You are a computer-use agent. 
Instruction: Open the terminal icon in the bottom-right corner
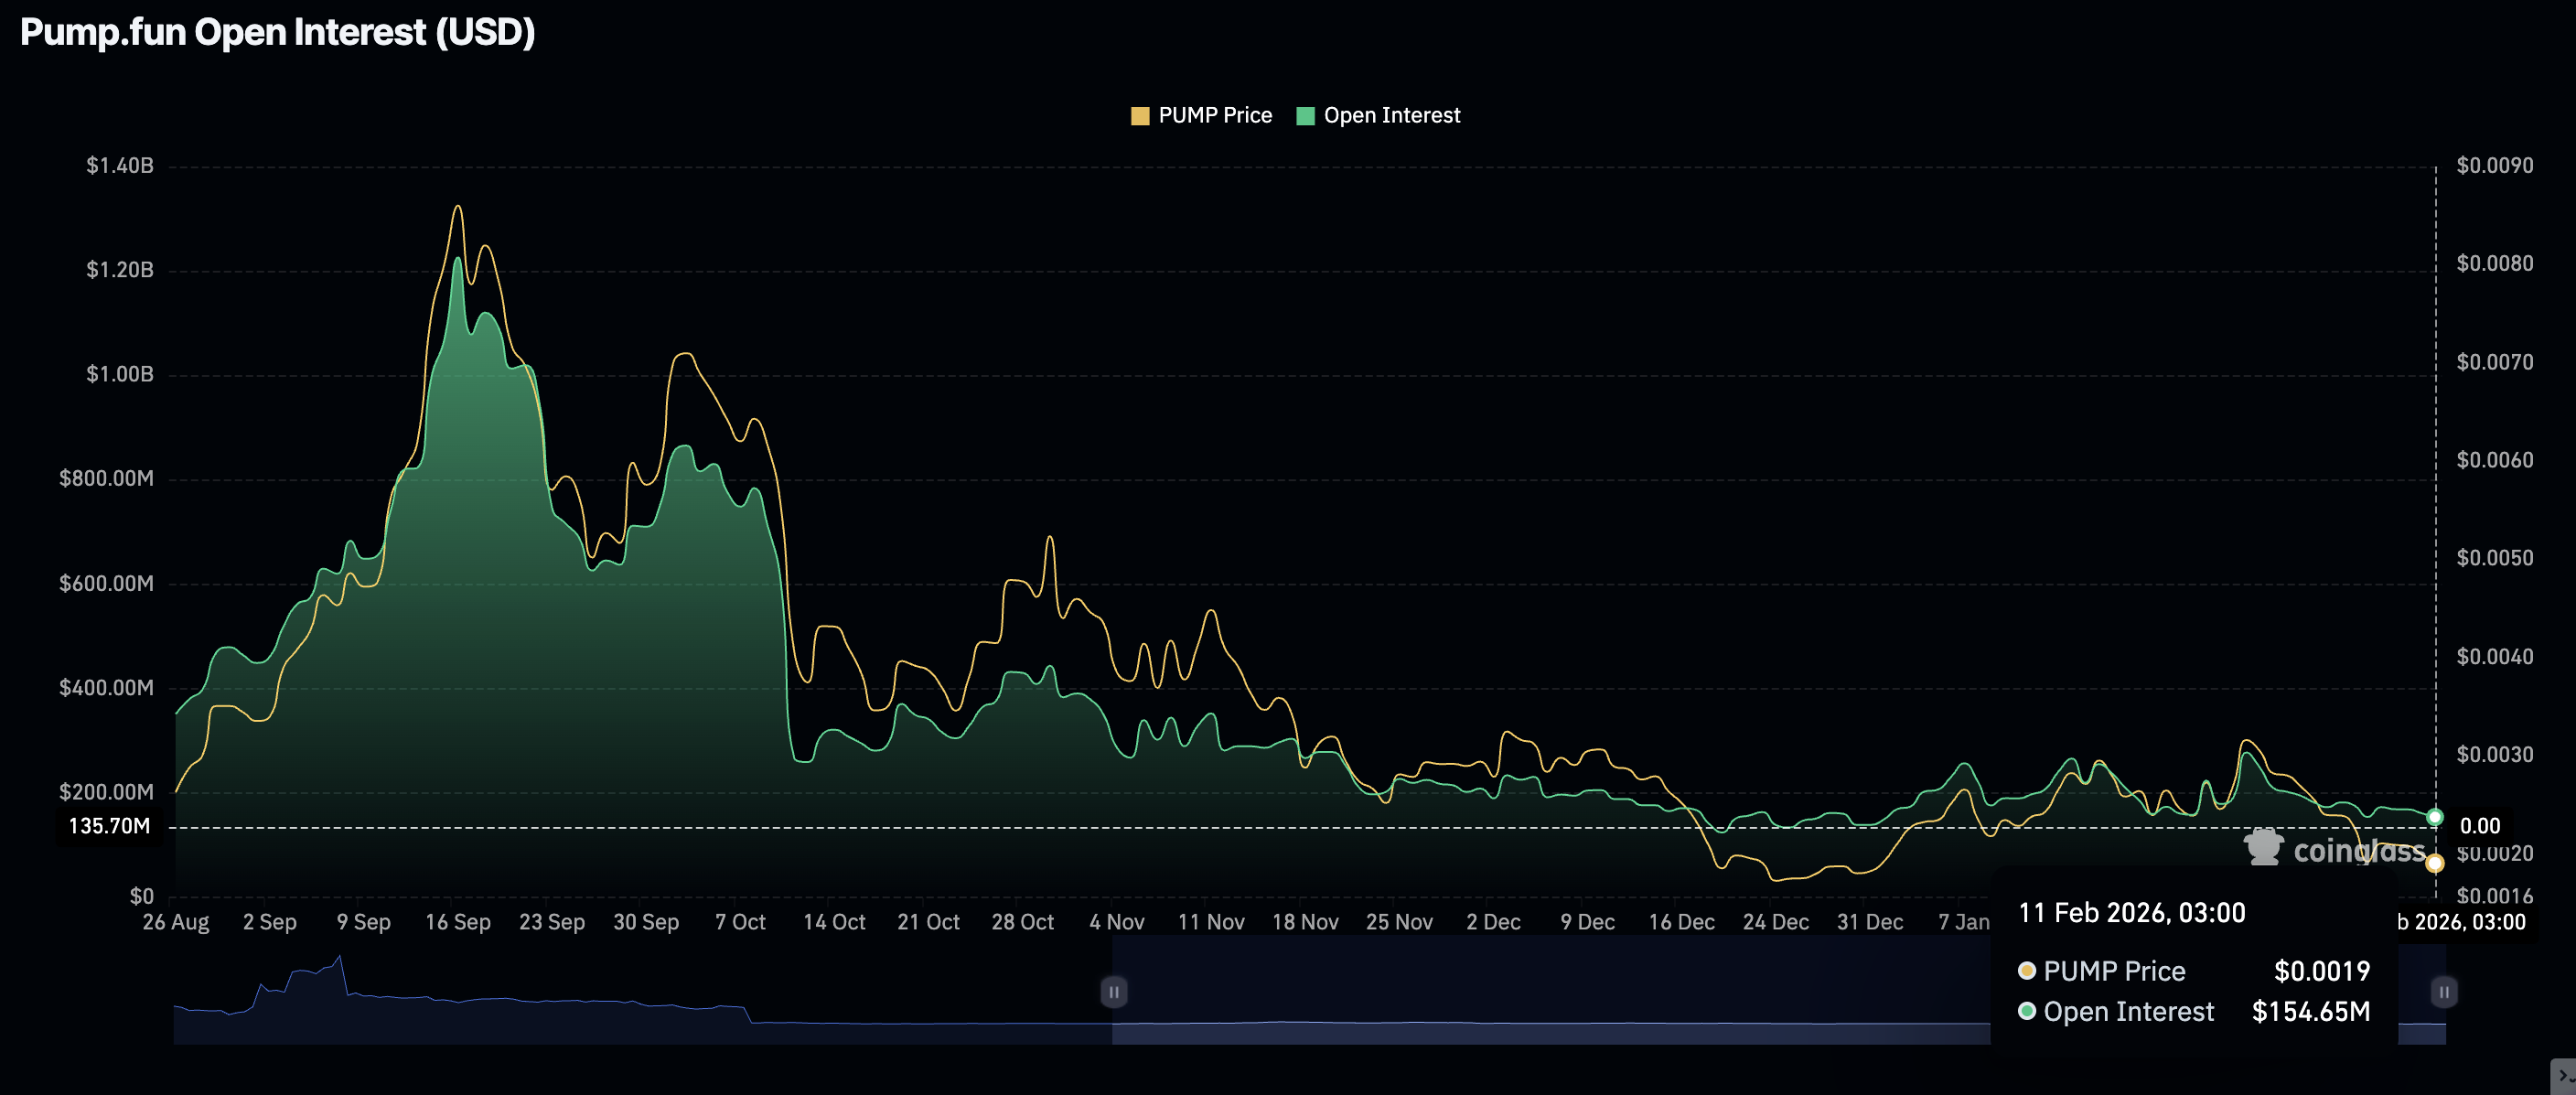pyautogui.click(x=2565, y=1076)
